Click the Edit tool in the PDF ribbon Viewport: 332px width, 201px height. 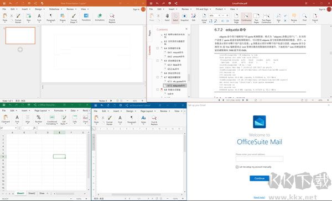click(x=194, y=17)
